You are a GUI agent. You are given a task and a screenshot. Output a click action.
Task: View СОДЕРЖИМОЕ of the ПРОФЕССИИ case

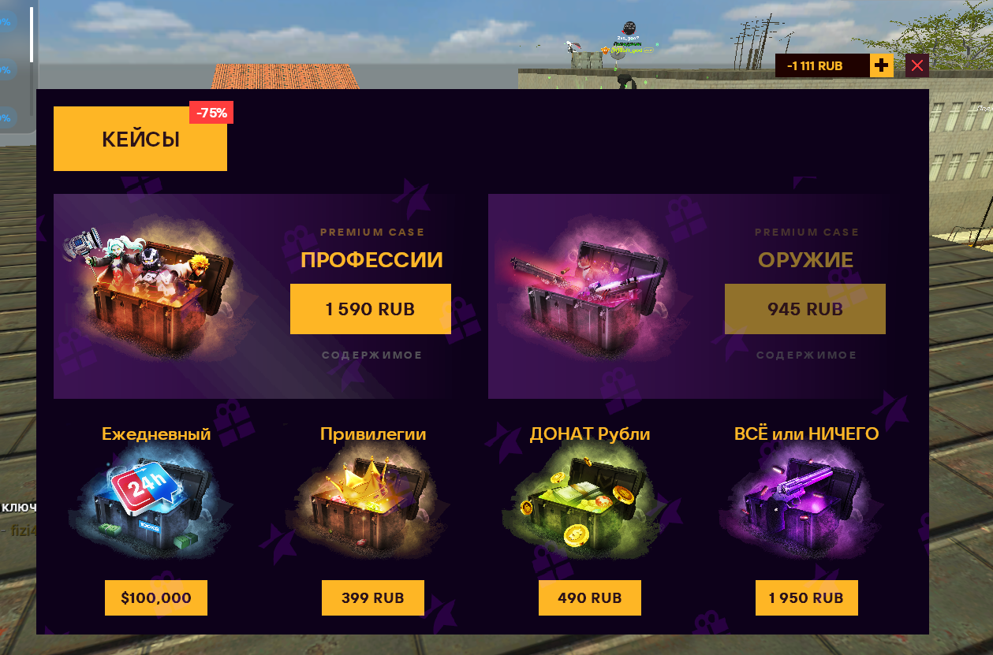point(371,355)
